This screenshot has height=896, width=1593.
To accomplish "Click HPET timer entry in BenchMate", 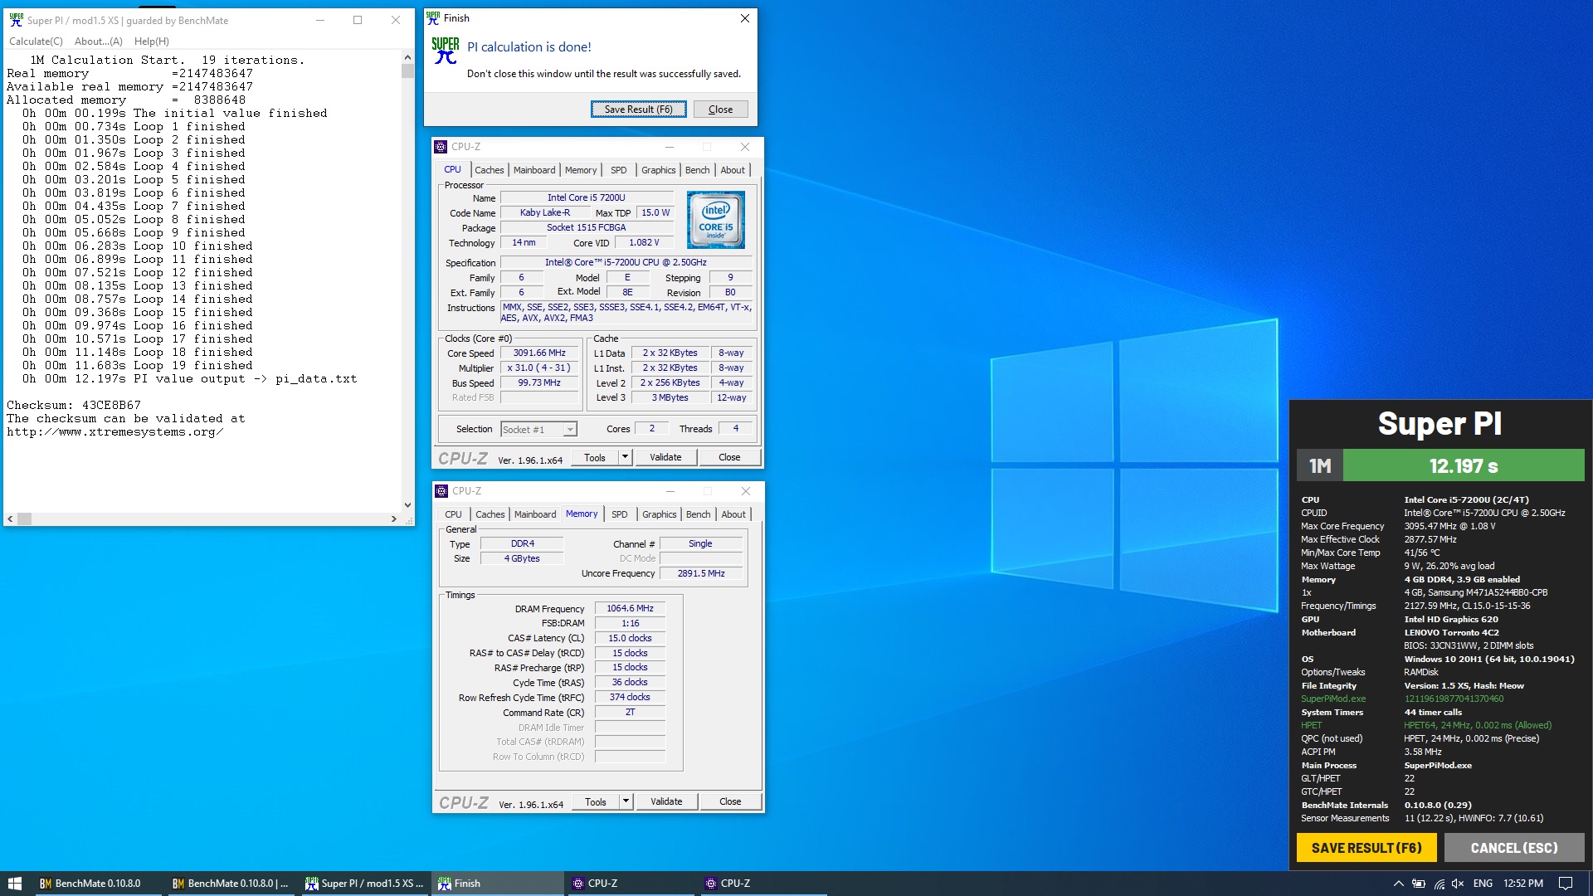I will [x=1312, y=725].
